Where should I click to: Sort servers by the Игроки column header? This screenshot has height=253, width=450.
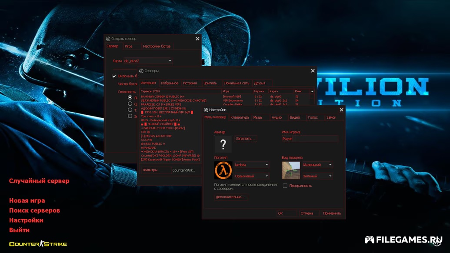point(261,91)
